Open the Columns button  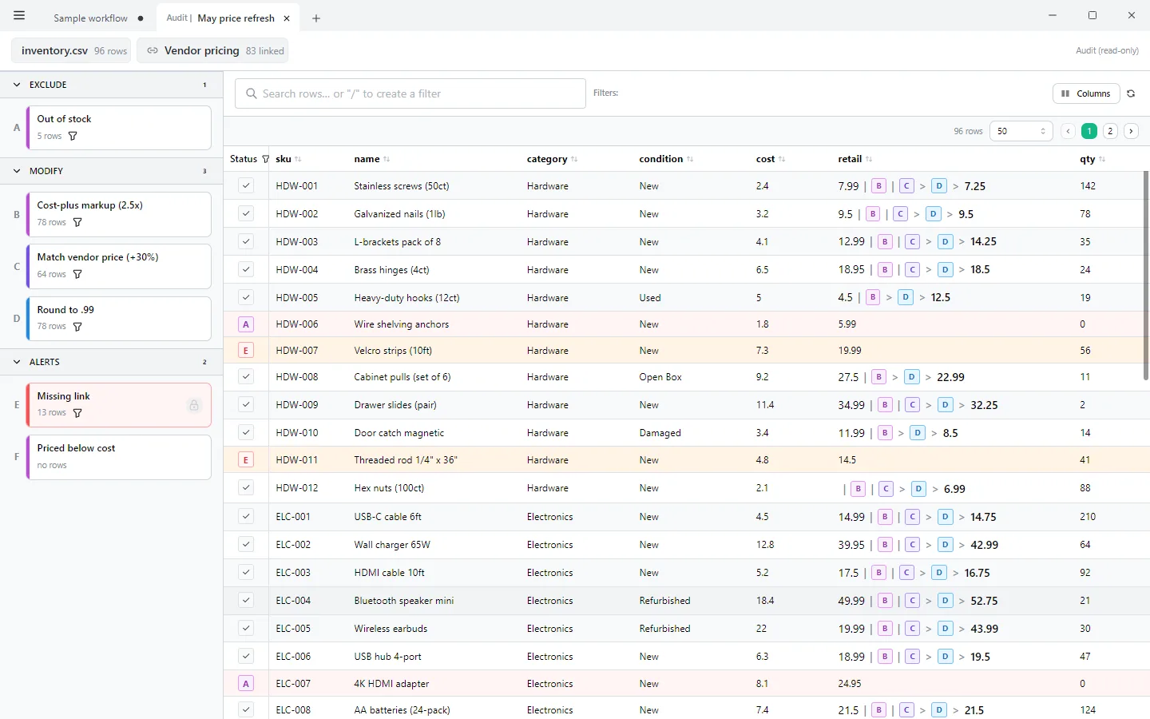pos(1086,93)
